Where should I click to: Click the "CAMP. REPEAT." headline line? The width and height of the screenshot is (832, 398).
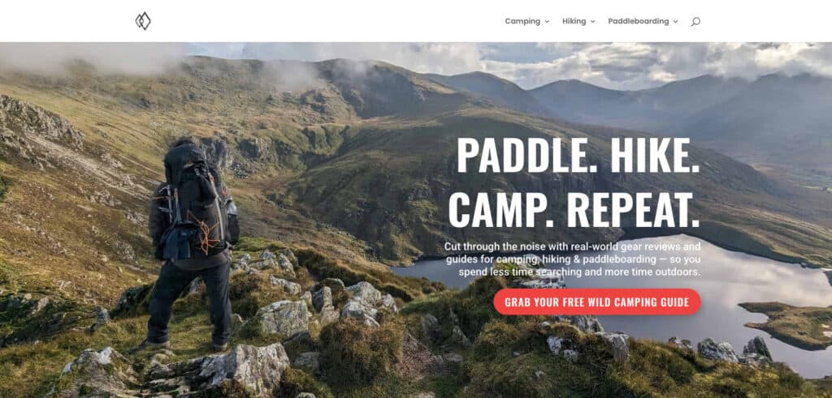pos(574,210)
